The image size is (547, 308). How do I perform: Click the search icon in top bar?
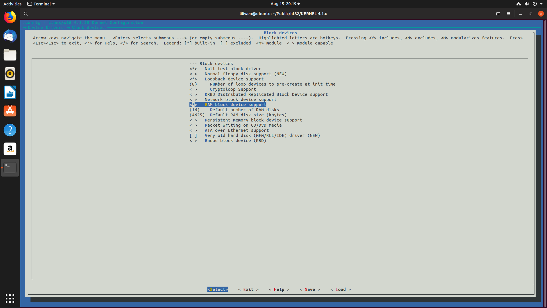click(26, 13)
